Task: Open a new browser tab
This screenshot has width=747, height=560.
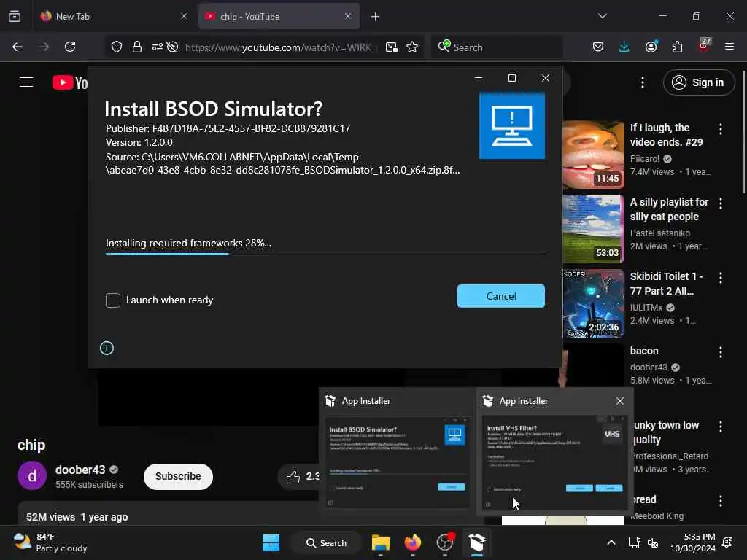Action: point(376,17)
